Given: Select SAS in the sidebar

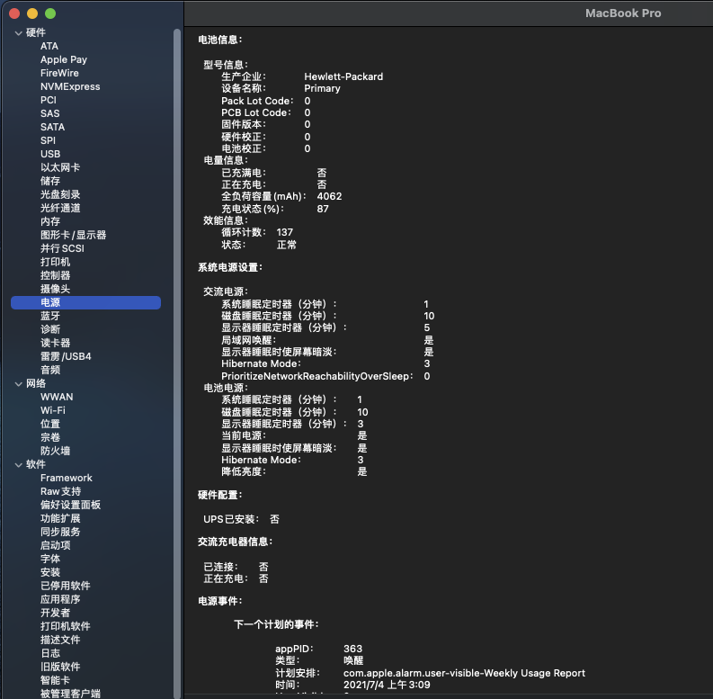Looking at the screenshot, I should (50, 113).
